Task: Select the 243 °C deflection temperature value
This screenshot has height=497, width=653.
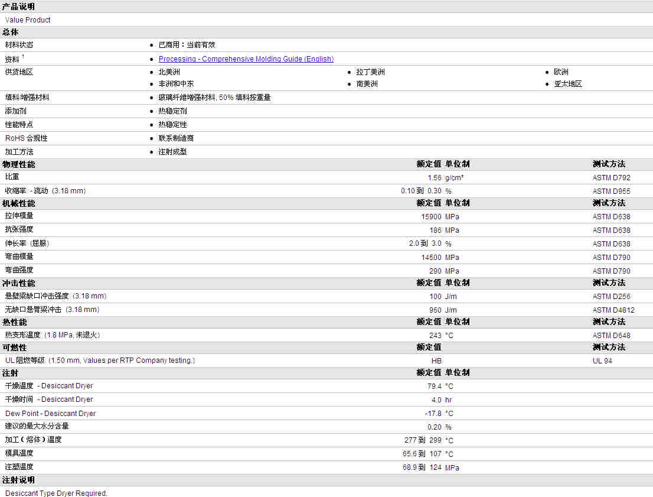Action: point(441,335)
